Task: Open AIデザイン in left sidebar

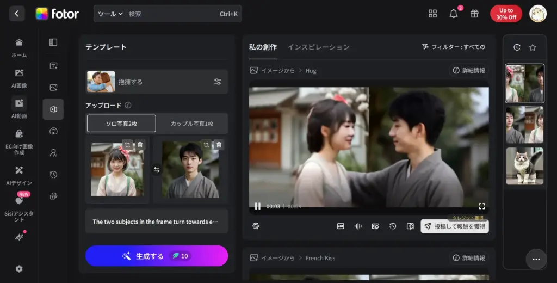Action: coord(19,176)
